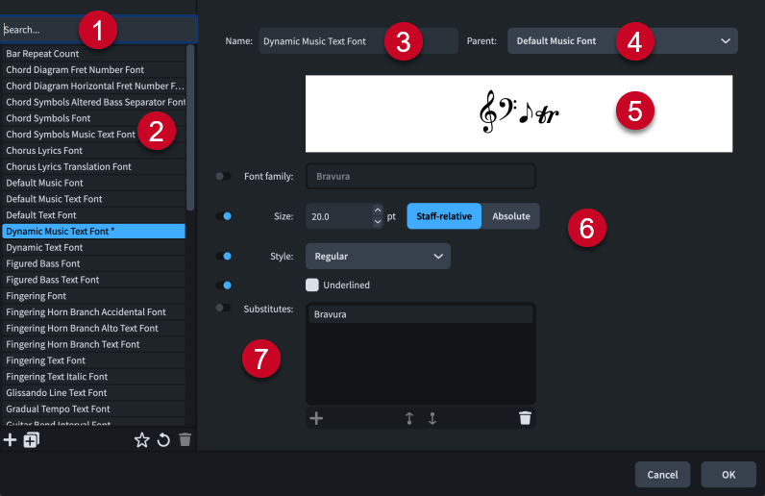Select Bar Repeat Count font style

pos(93,54)
